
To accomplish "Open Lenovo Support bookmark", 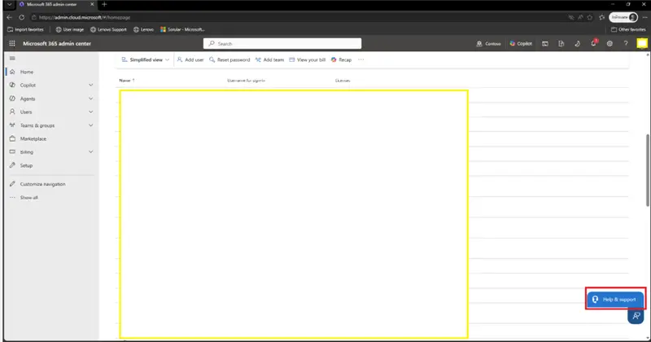I will (108, 29).
